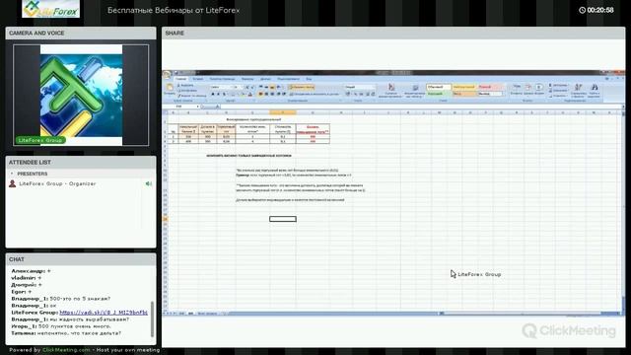Click the organizer avatar icon in attendee list
The height and width of the screenshot is (355, 631).
click(13, 183)
